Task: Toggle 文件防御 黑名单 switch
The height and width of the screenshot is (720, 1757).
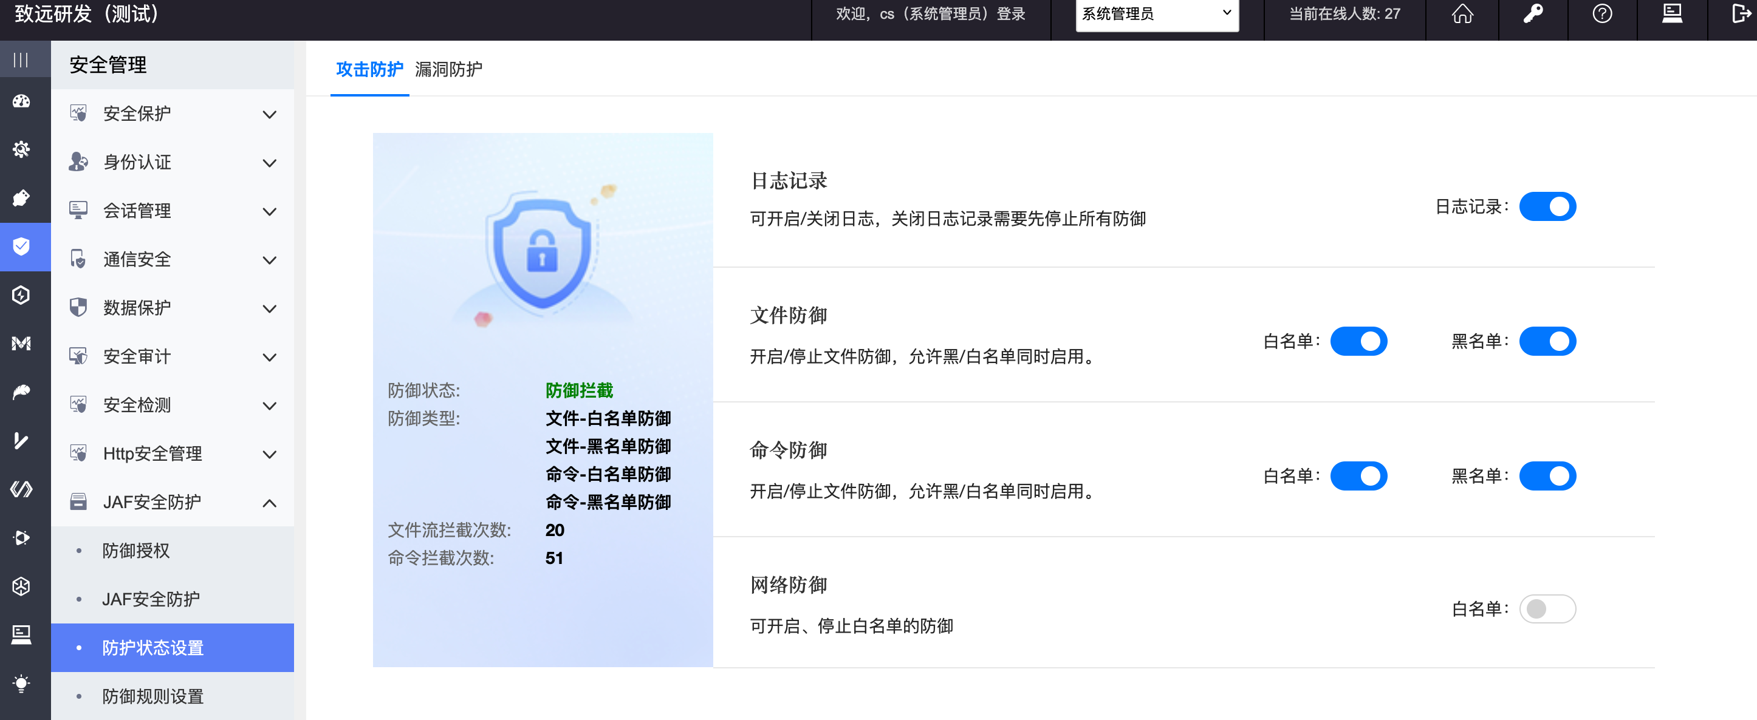Action: click(x=1547, y=342)
